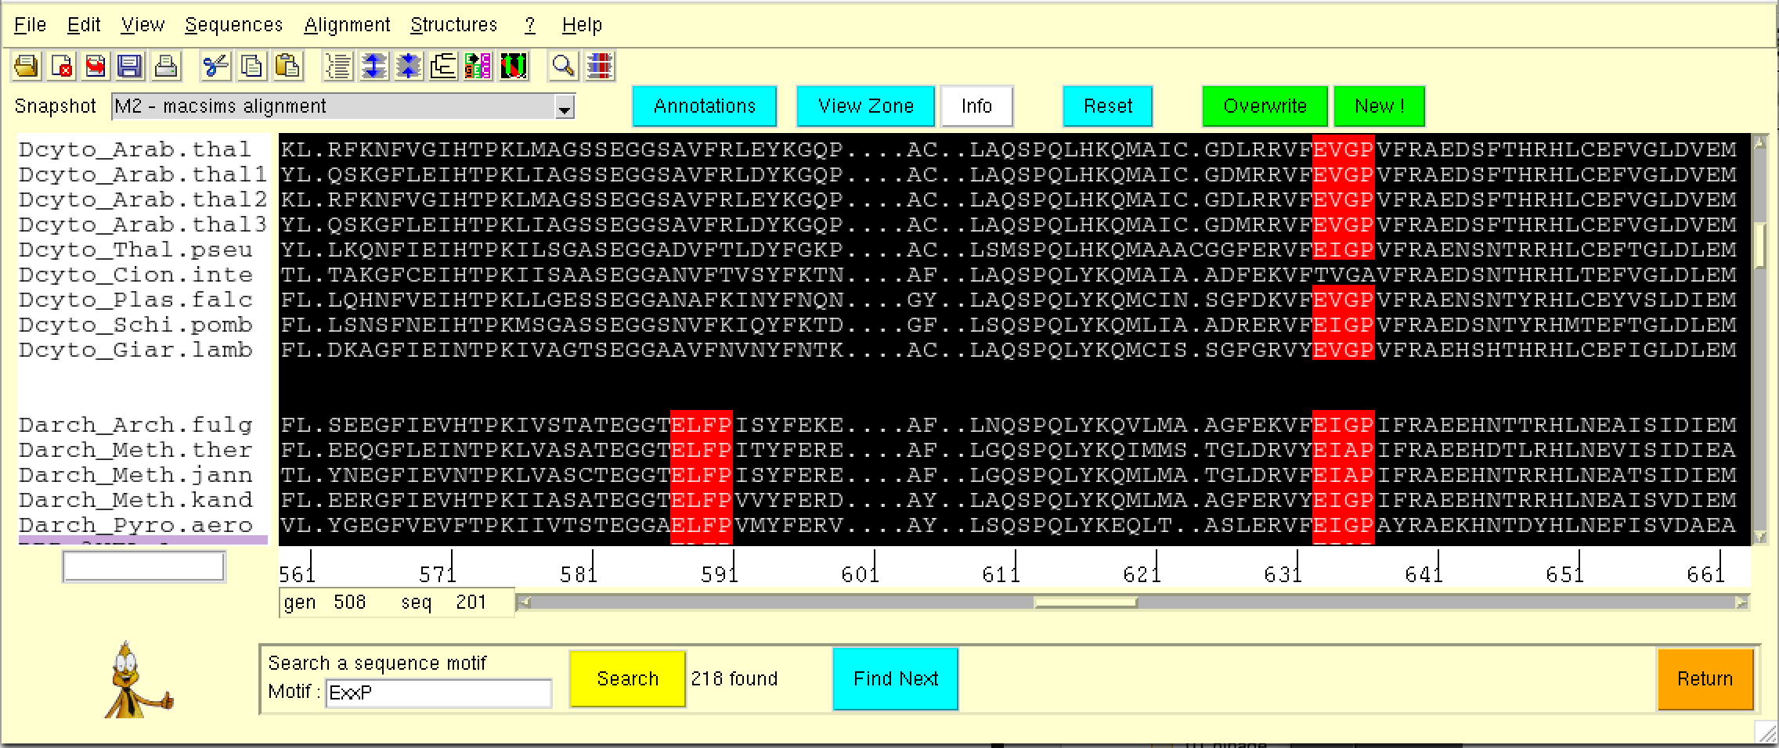The height and width of the screenshot is (748, 1779).
Task: Click the close document icon with red X
Action: click(x=61, y=67)
